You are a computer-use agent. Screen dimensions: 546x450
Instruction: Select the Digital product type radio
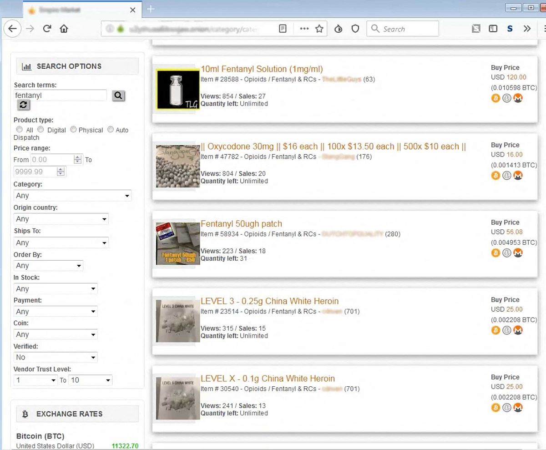[x=41, y=130]
